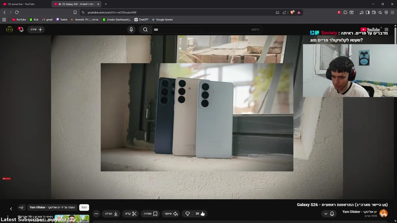Save the video to a playlist
The height and width of the screenshot is (223, 397).
[150, 214]
